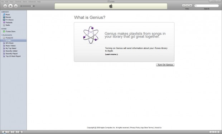The width and height of the screenshot is (222, 134).
Task: Click the What is Genius? heading
Action: 90,18
